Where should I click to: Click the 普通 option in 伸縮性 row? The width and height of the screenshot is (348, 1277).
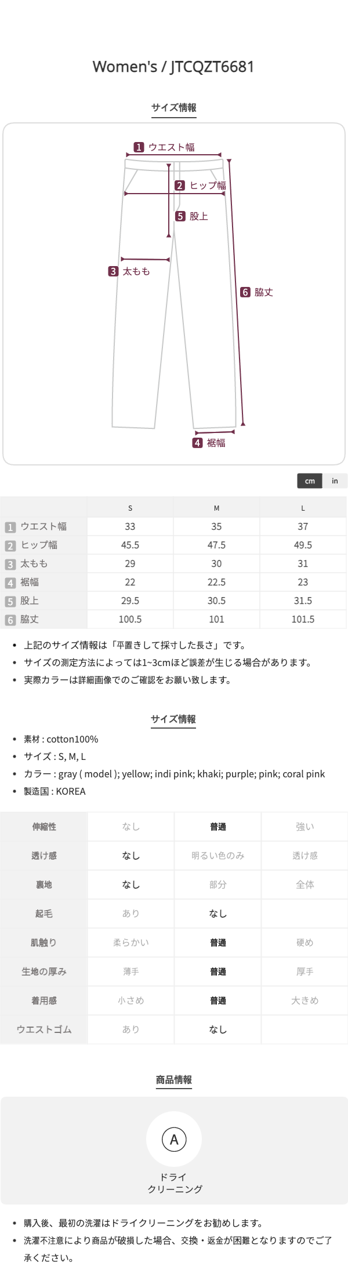coord(218,827)
